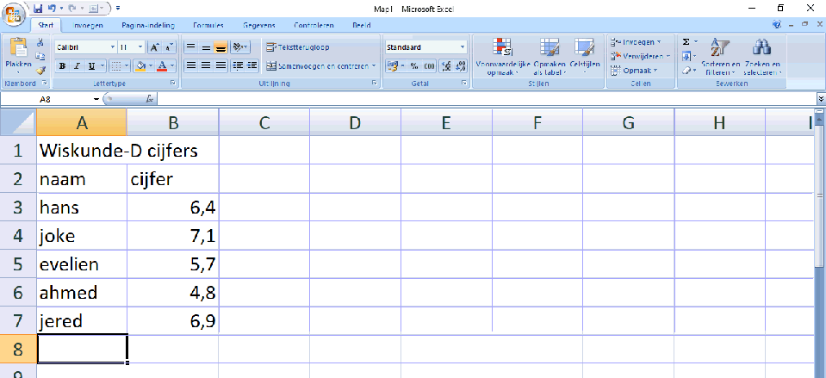Click the AutoSum sigma icon
826x378 pixels.
[x=686, y=42]
